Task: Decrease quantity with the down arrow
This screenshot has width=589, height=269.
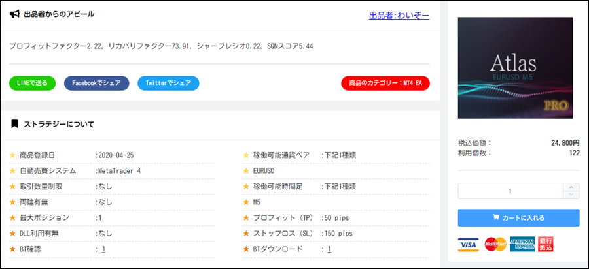Action: [x=571, y=195]
